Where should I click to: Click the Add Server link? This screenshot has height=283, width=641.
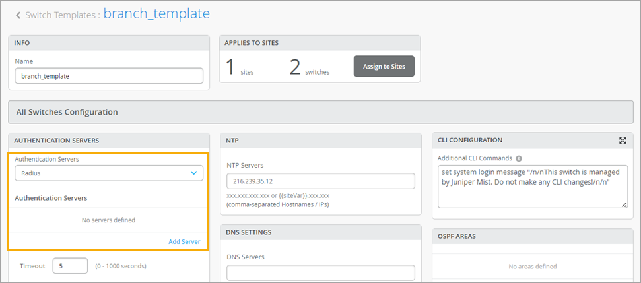pyautogui.click(x=184, y=241)
